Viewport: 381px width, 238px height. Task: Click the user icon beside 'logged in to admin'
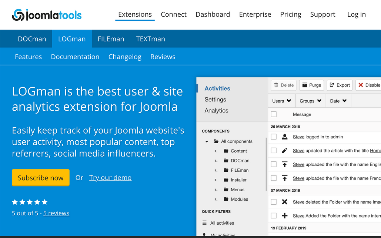284,137
